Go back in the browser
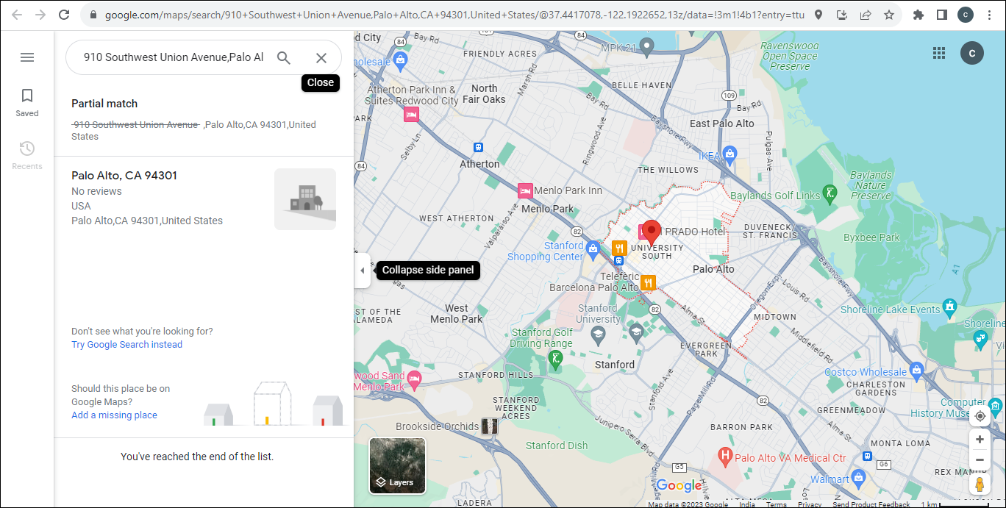This screenshot has width=1006, height=508. pyautogui.click(x=18, y=15)
